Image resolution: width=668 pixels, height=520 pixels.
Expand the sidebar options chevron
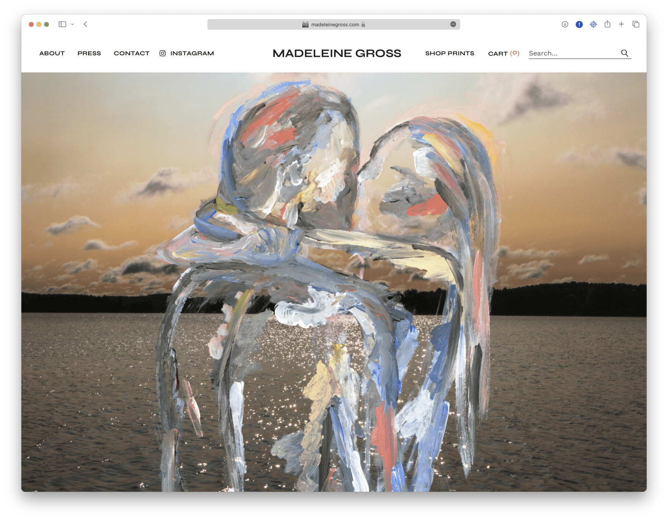(x=72, y=24)
